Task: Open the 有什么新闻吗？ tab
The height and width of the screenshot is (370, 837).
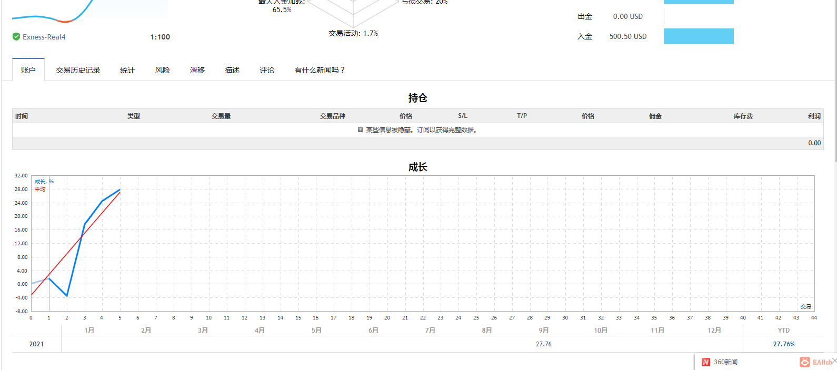Action: pos(320,70)
